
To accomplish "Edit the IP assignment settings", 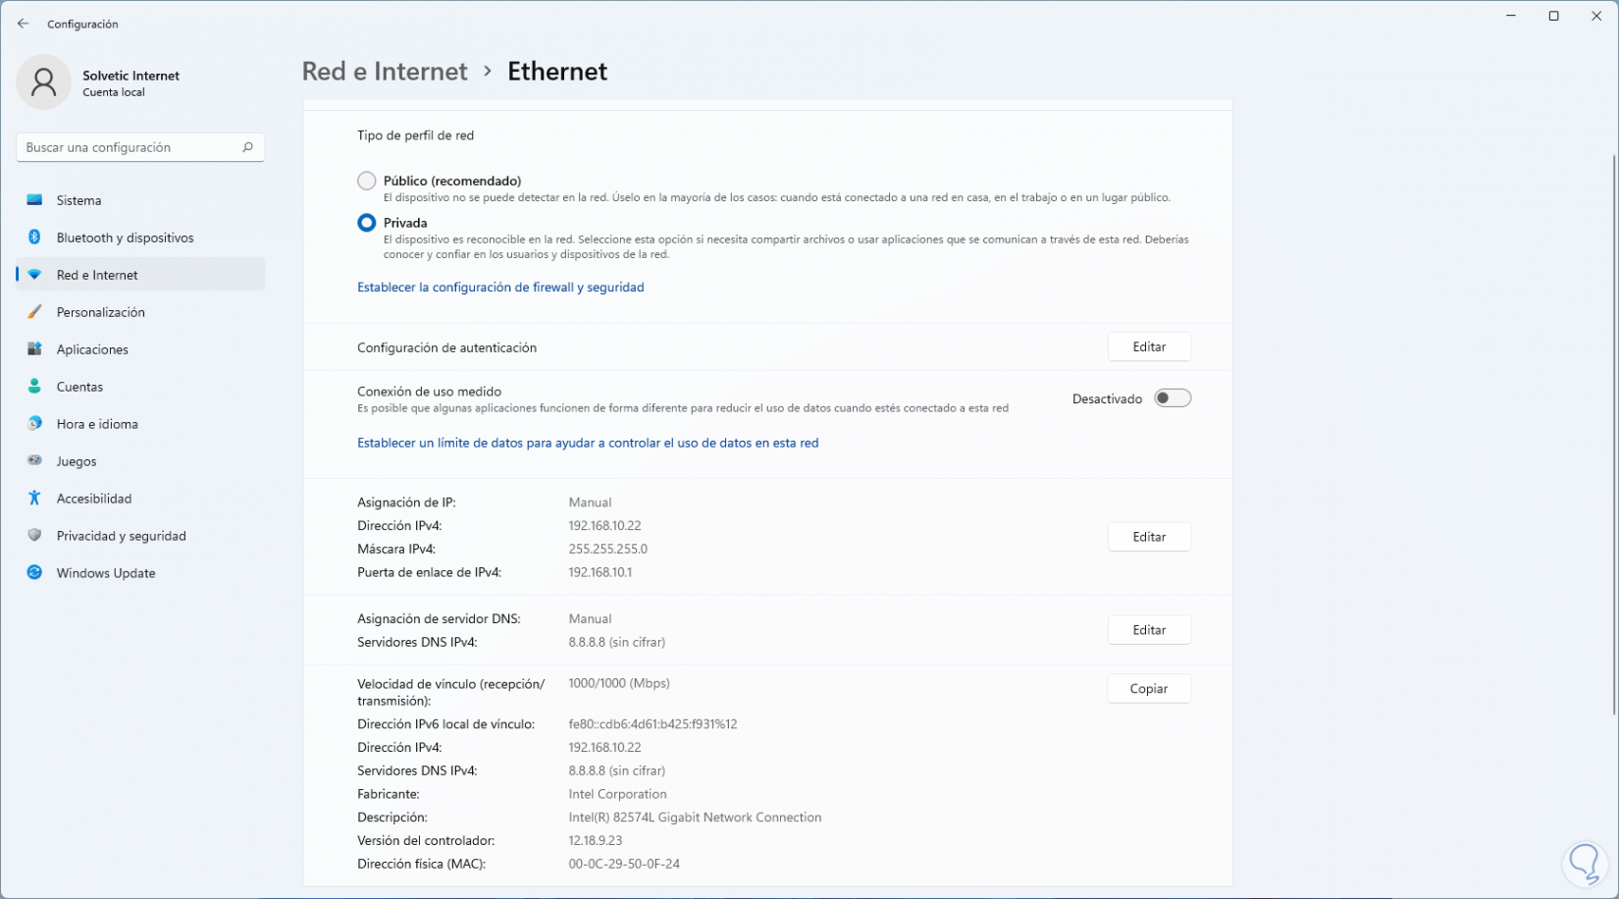I will click(x=1149, y=537).
